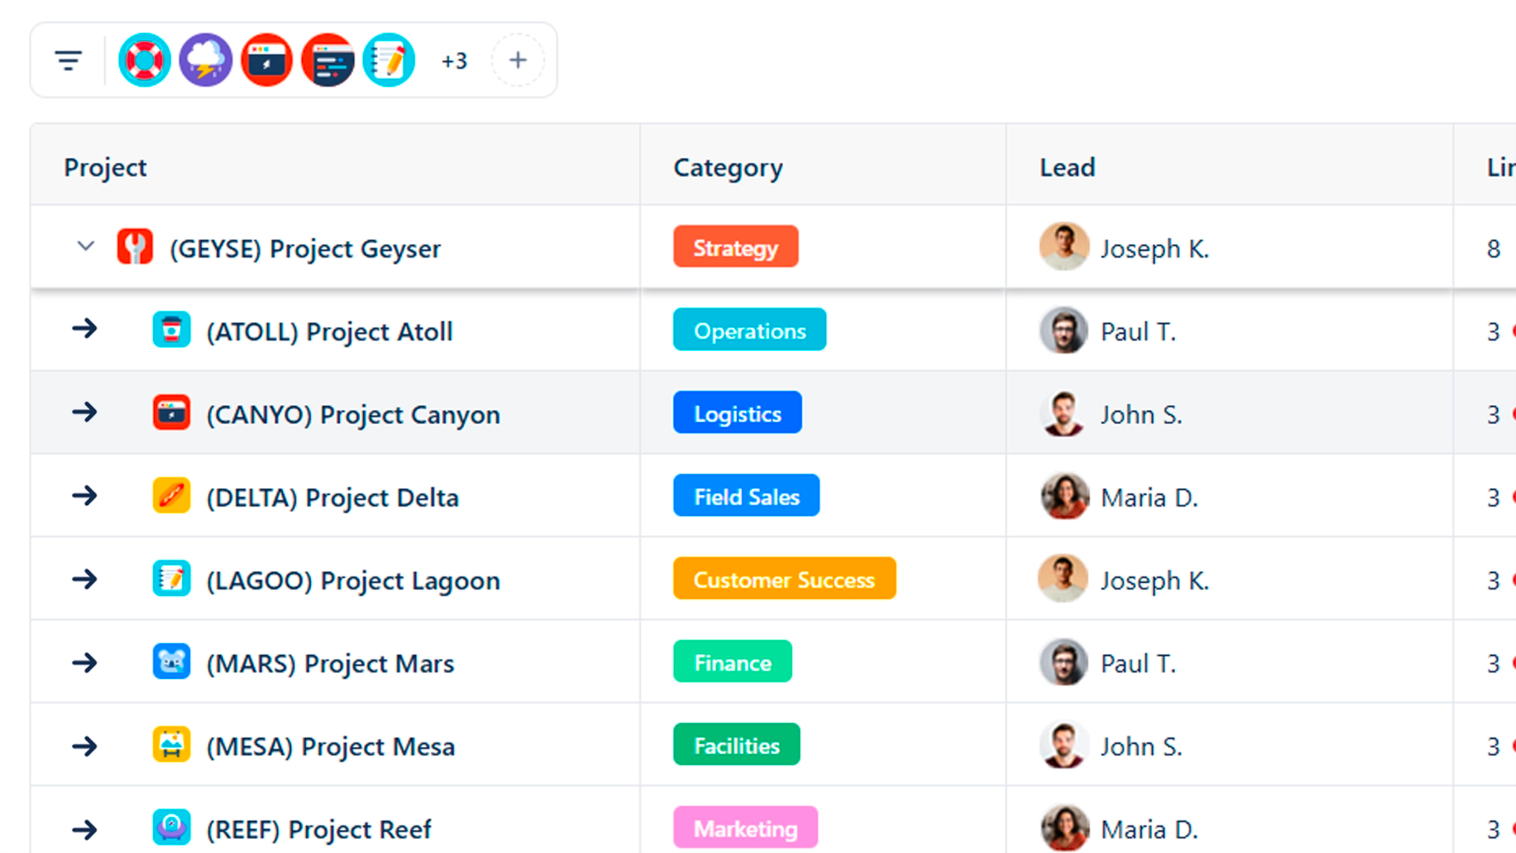This screenshot has width=1516, height=853.
Task: Click the Project Delta pencil icon
Action: (171, 495)
